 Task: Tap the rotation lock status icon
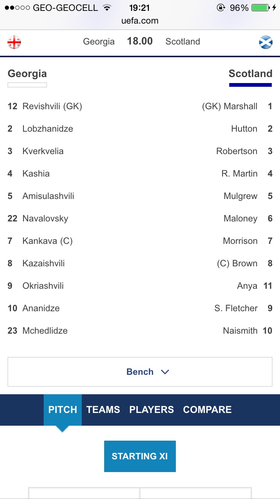221,8
